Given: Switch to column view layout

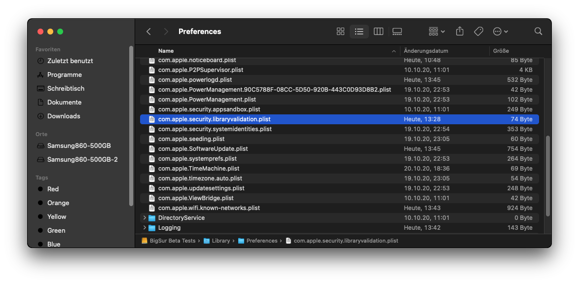Looking at the screenshot, I should click(x=378, y=32).
